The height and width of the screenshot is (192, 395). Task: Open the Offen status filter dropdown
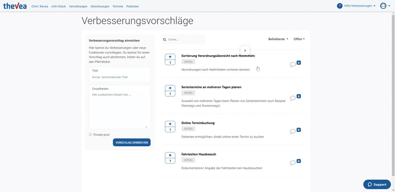point(299,39)
